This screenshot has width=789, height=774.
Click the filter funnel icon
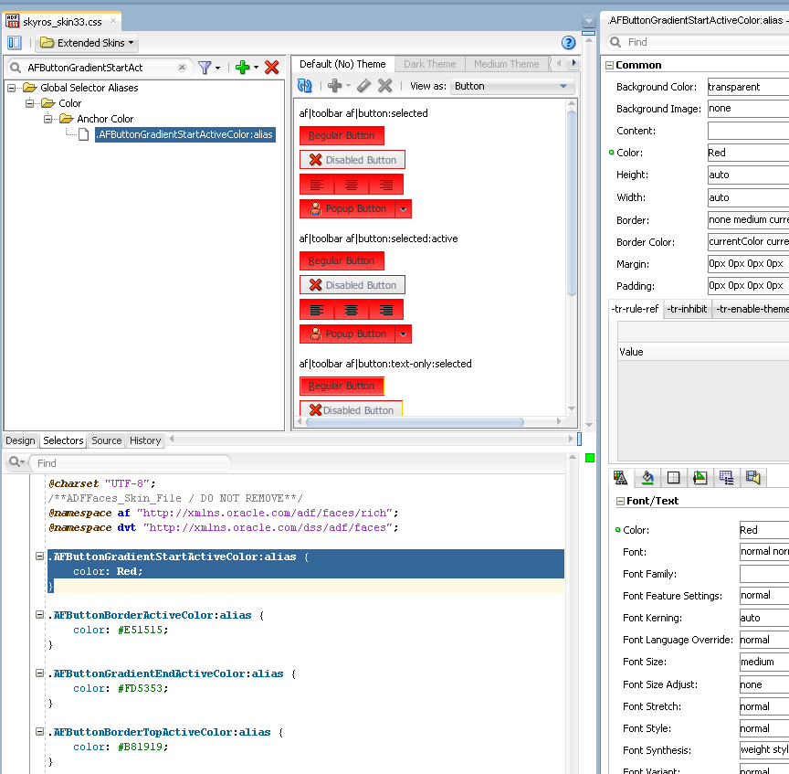pos(205,68)
